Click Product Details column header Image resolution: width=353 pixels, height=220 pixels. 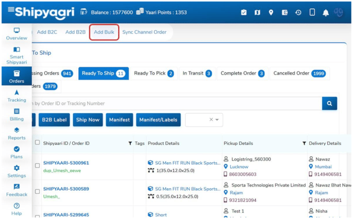[x=163, y=143]
